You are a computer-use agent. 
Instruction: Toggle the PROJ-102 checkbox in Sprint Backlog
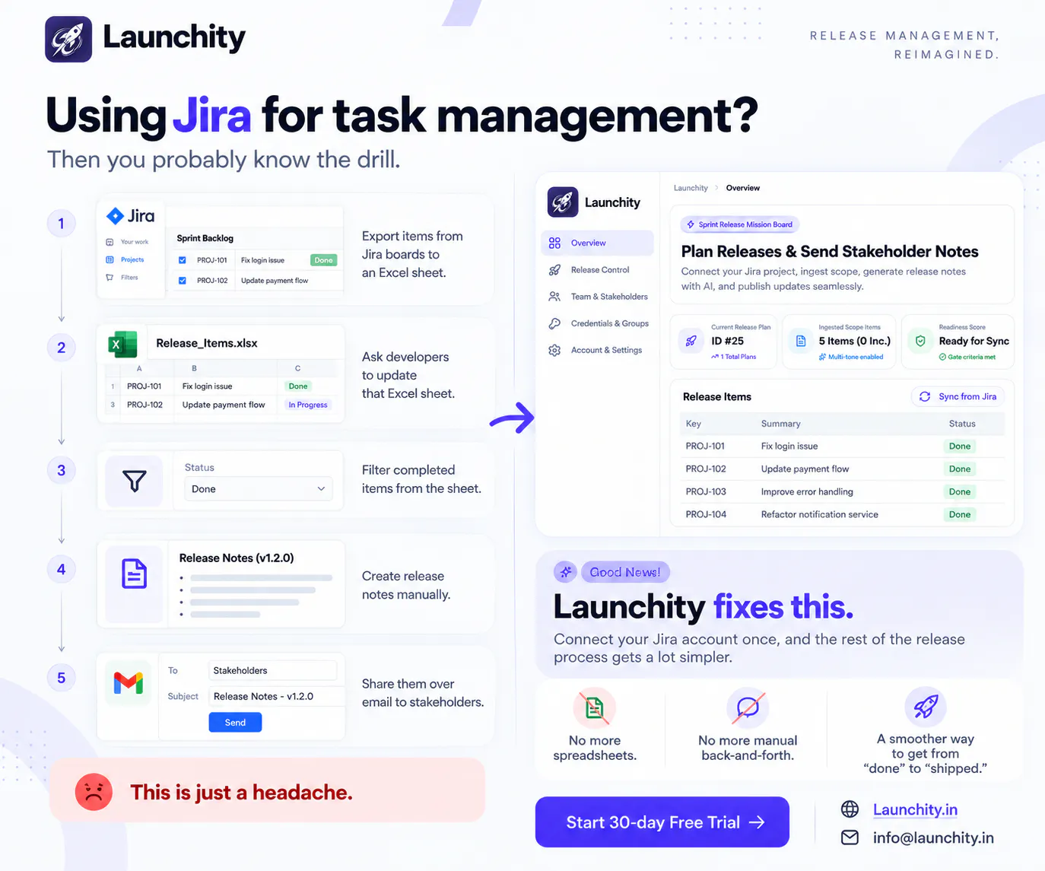click(x=183, y=281)
